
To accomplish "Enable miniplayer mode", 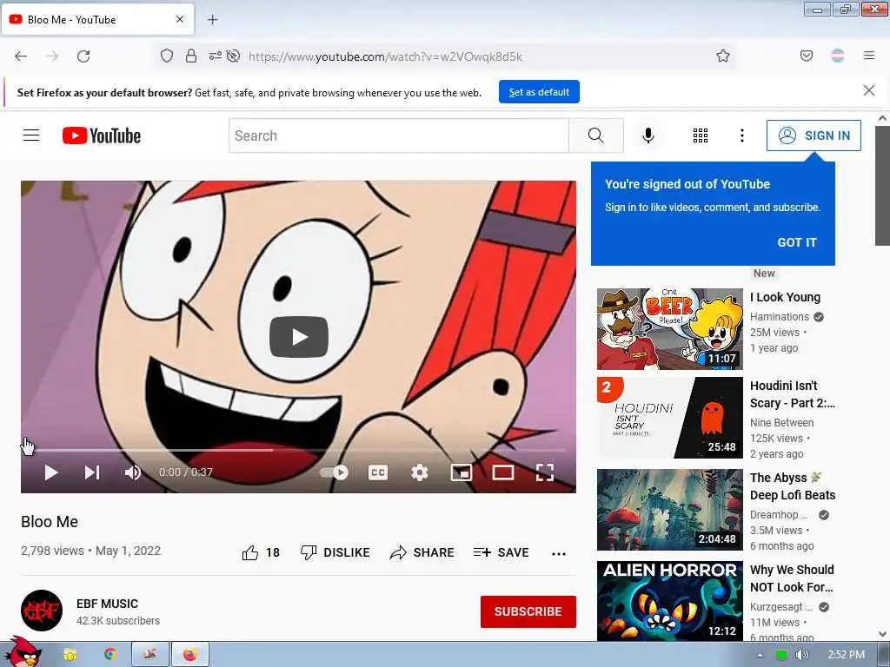I will click(x=462, y=472).
